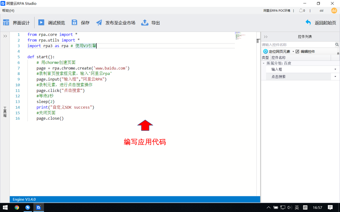340x212 pixels.
Task: Click the page.click("点击搜索") line
Action: pos(61,91)
